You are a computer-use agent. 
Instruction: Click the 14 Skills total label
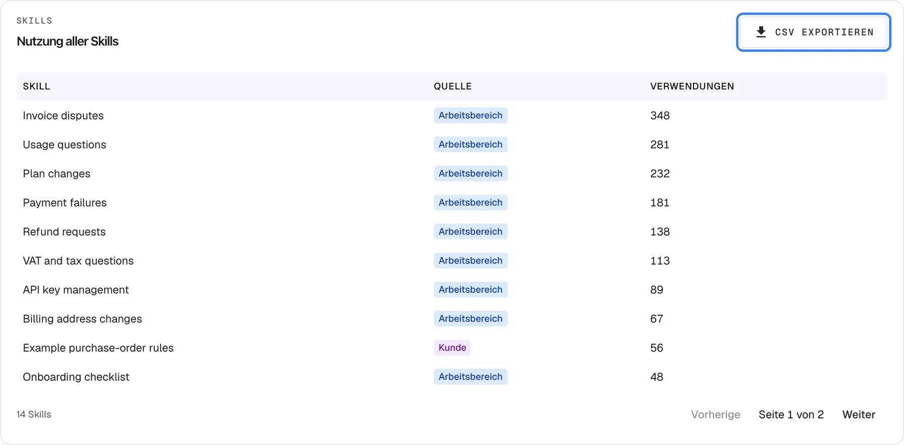coord(34,414)
